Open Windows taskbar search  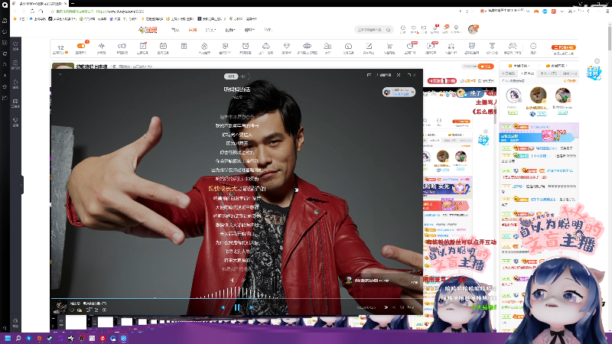pos(18,338)
